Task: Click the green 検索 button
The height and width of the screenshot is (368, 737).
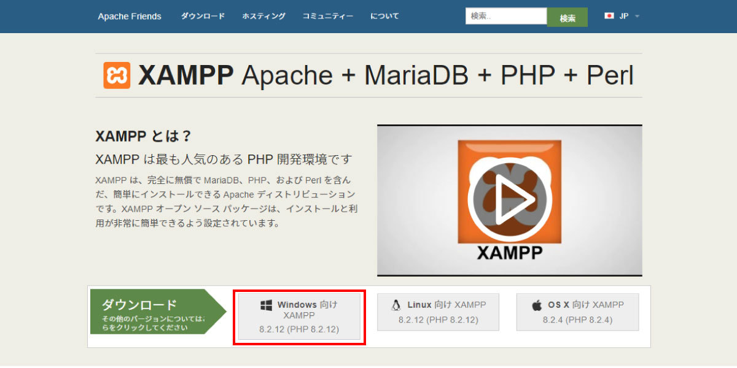Action: tap(567, 18)
